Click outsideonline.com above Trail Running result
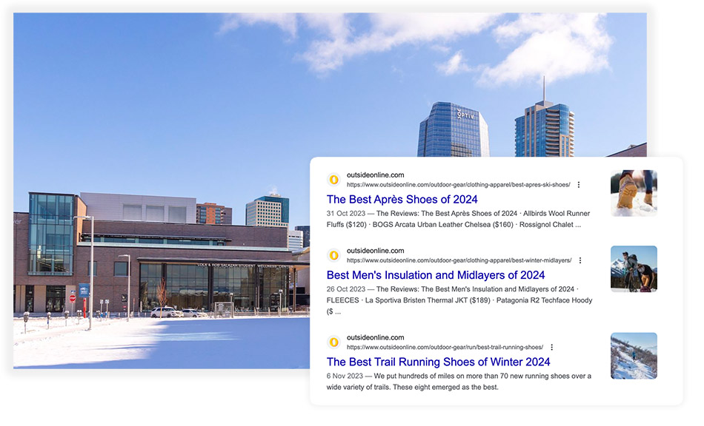This screenshot has height=426, width=704. click(x=376, y=338)
